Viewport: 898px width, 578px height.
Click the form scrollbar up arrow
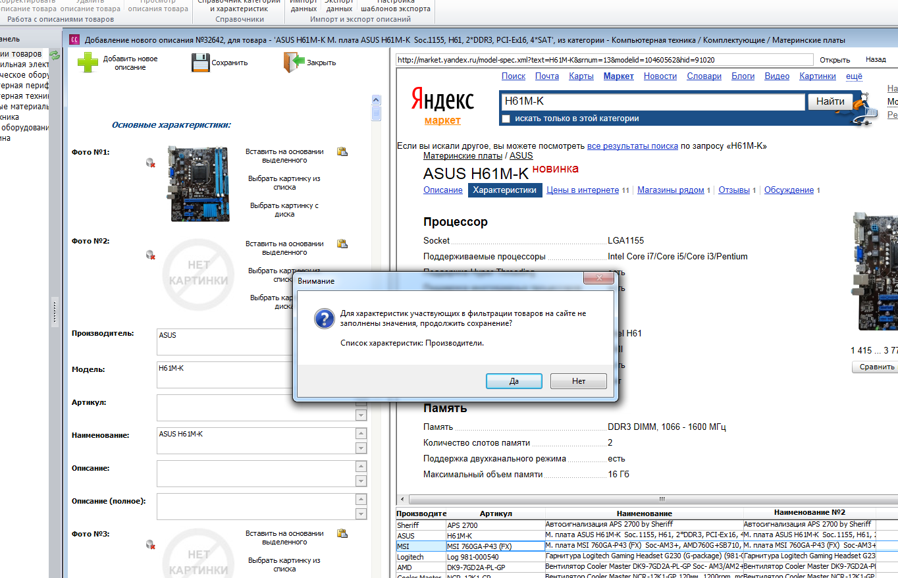point(377,100)
